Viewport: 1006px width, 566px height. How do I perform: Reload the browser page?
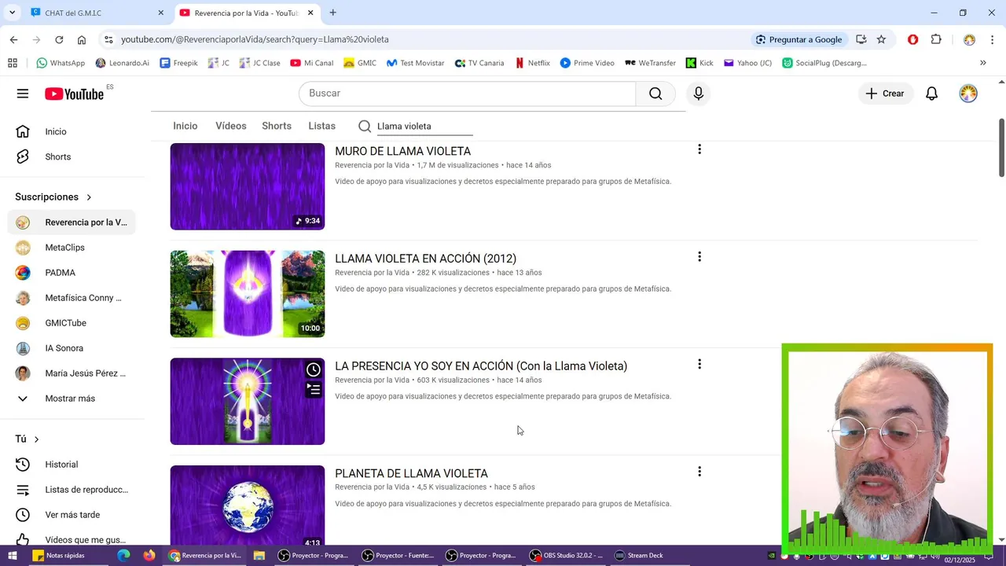click(x=59, y=39)
